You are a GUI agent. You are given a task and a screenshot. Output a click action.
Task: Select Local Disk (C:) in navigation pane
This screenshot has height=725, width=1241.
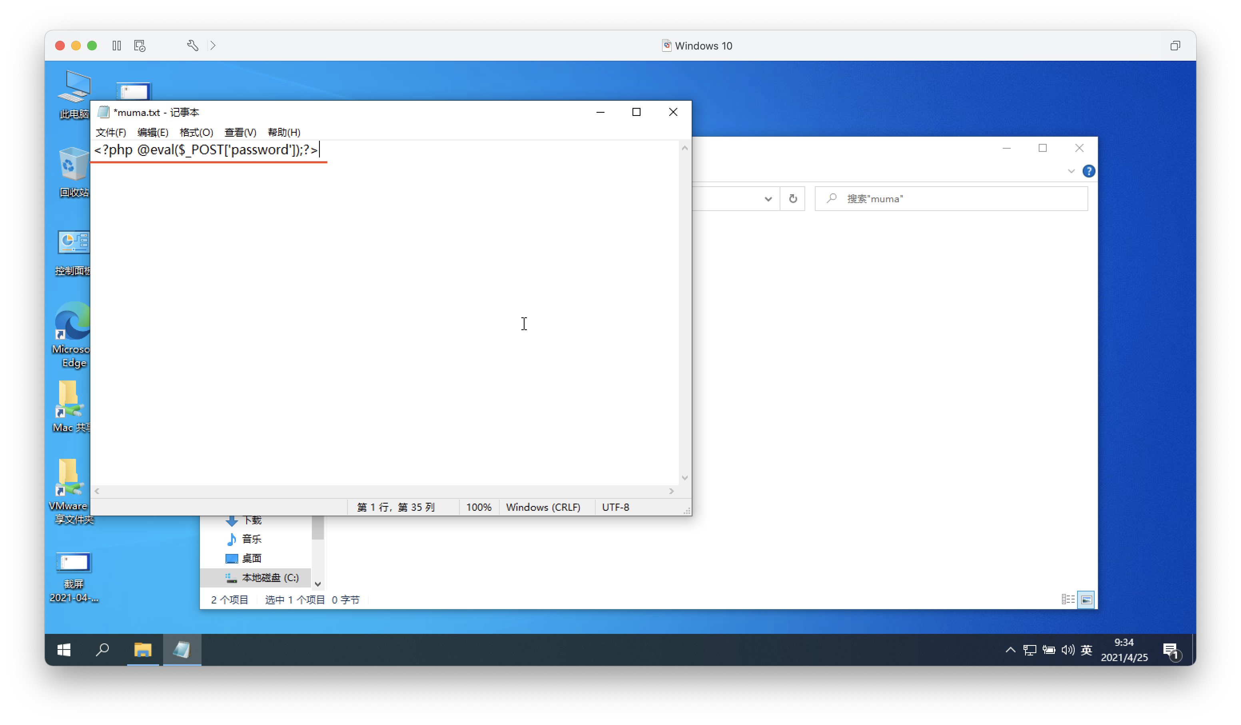(x=262, y=578)
